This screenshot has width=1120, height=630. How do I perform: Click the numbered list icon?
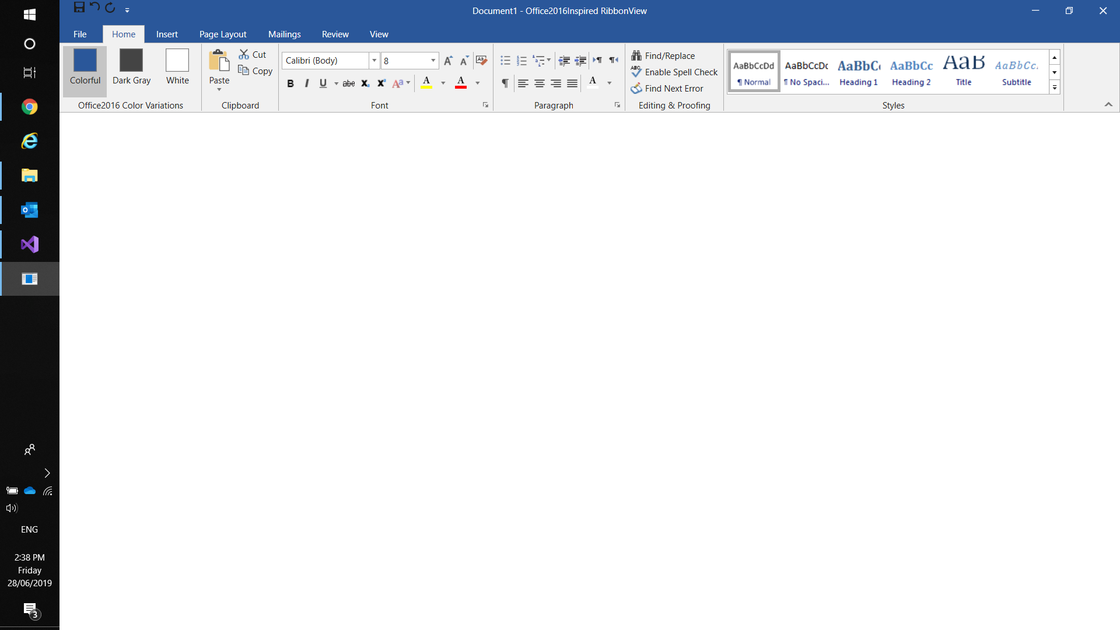tap(521, 61)
